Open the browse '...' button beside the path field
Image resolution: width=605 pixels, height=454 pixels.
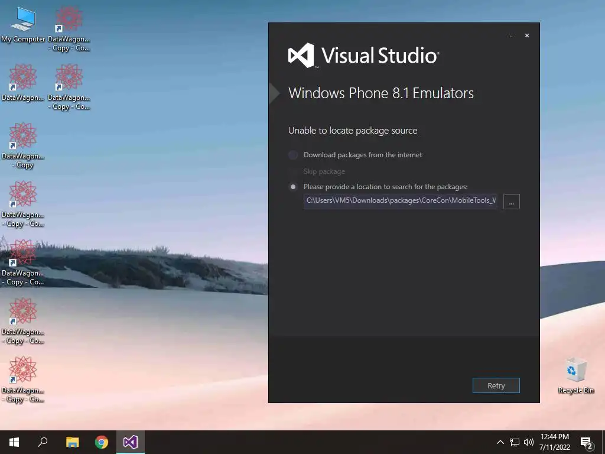point(511,202)
